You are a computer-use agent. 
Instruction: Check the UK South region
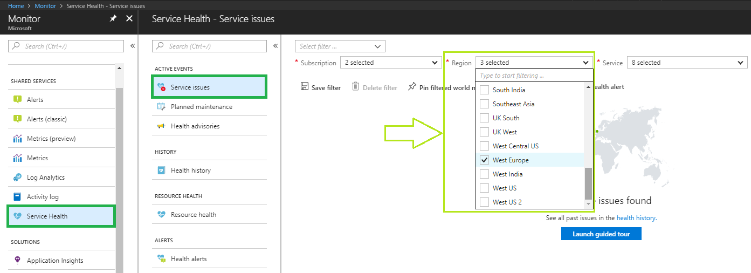pos(484,118)
